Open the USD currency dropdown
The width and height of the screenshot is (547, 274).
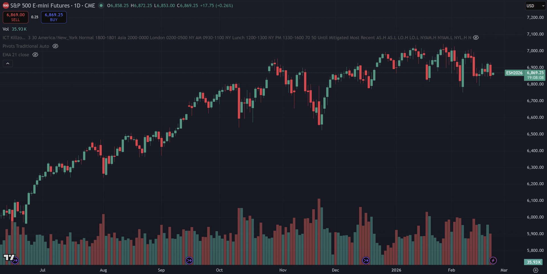pos(535,6)
